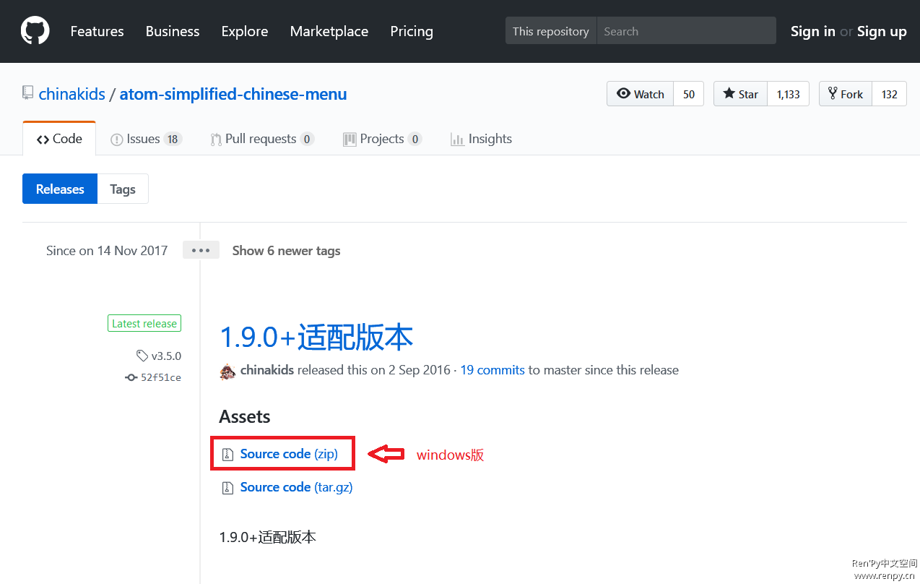View the 19 commits link

(492, 370)
